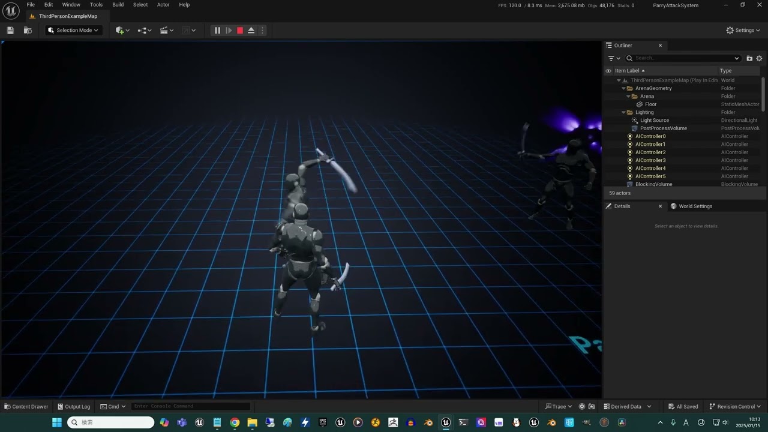Collapse the Lighting folder arrow
This screenshot has width=768, height=432.
(x=623, y=112)
